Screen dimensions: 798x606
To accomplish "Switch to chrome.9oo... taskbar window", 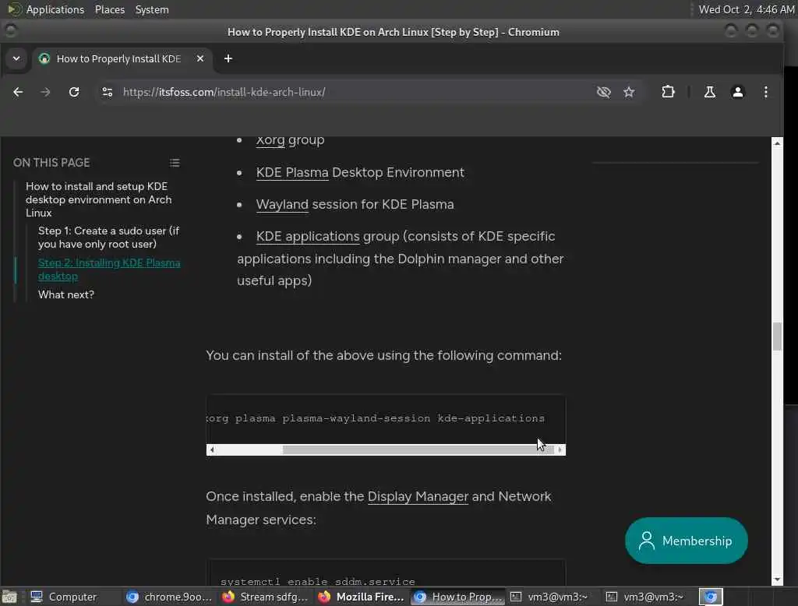I will click(x=169, y=597).
